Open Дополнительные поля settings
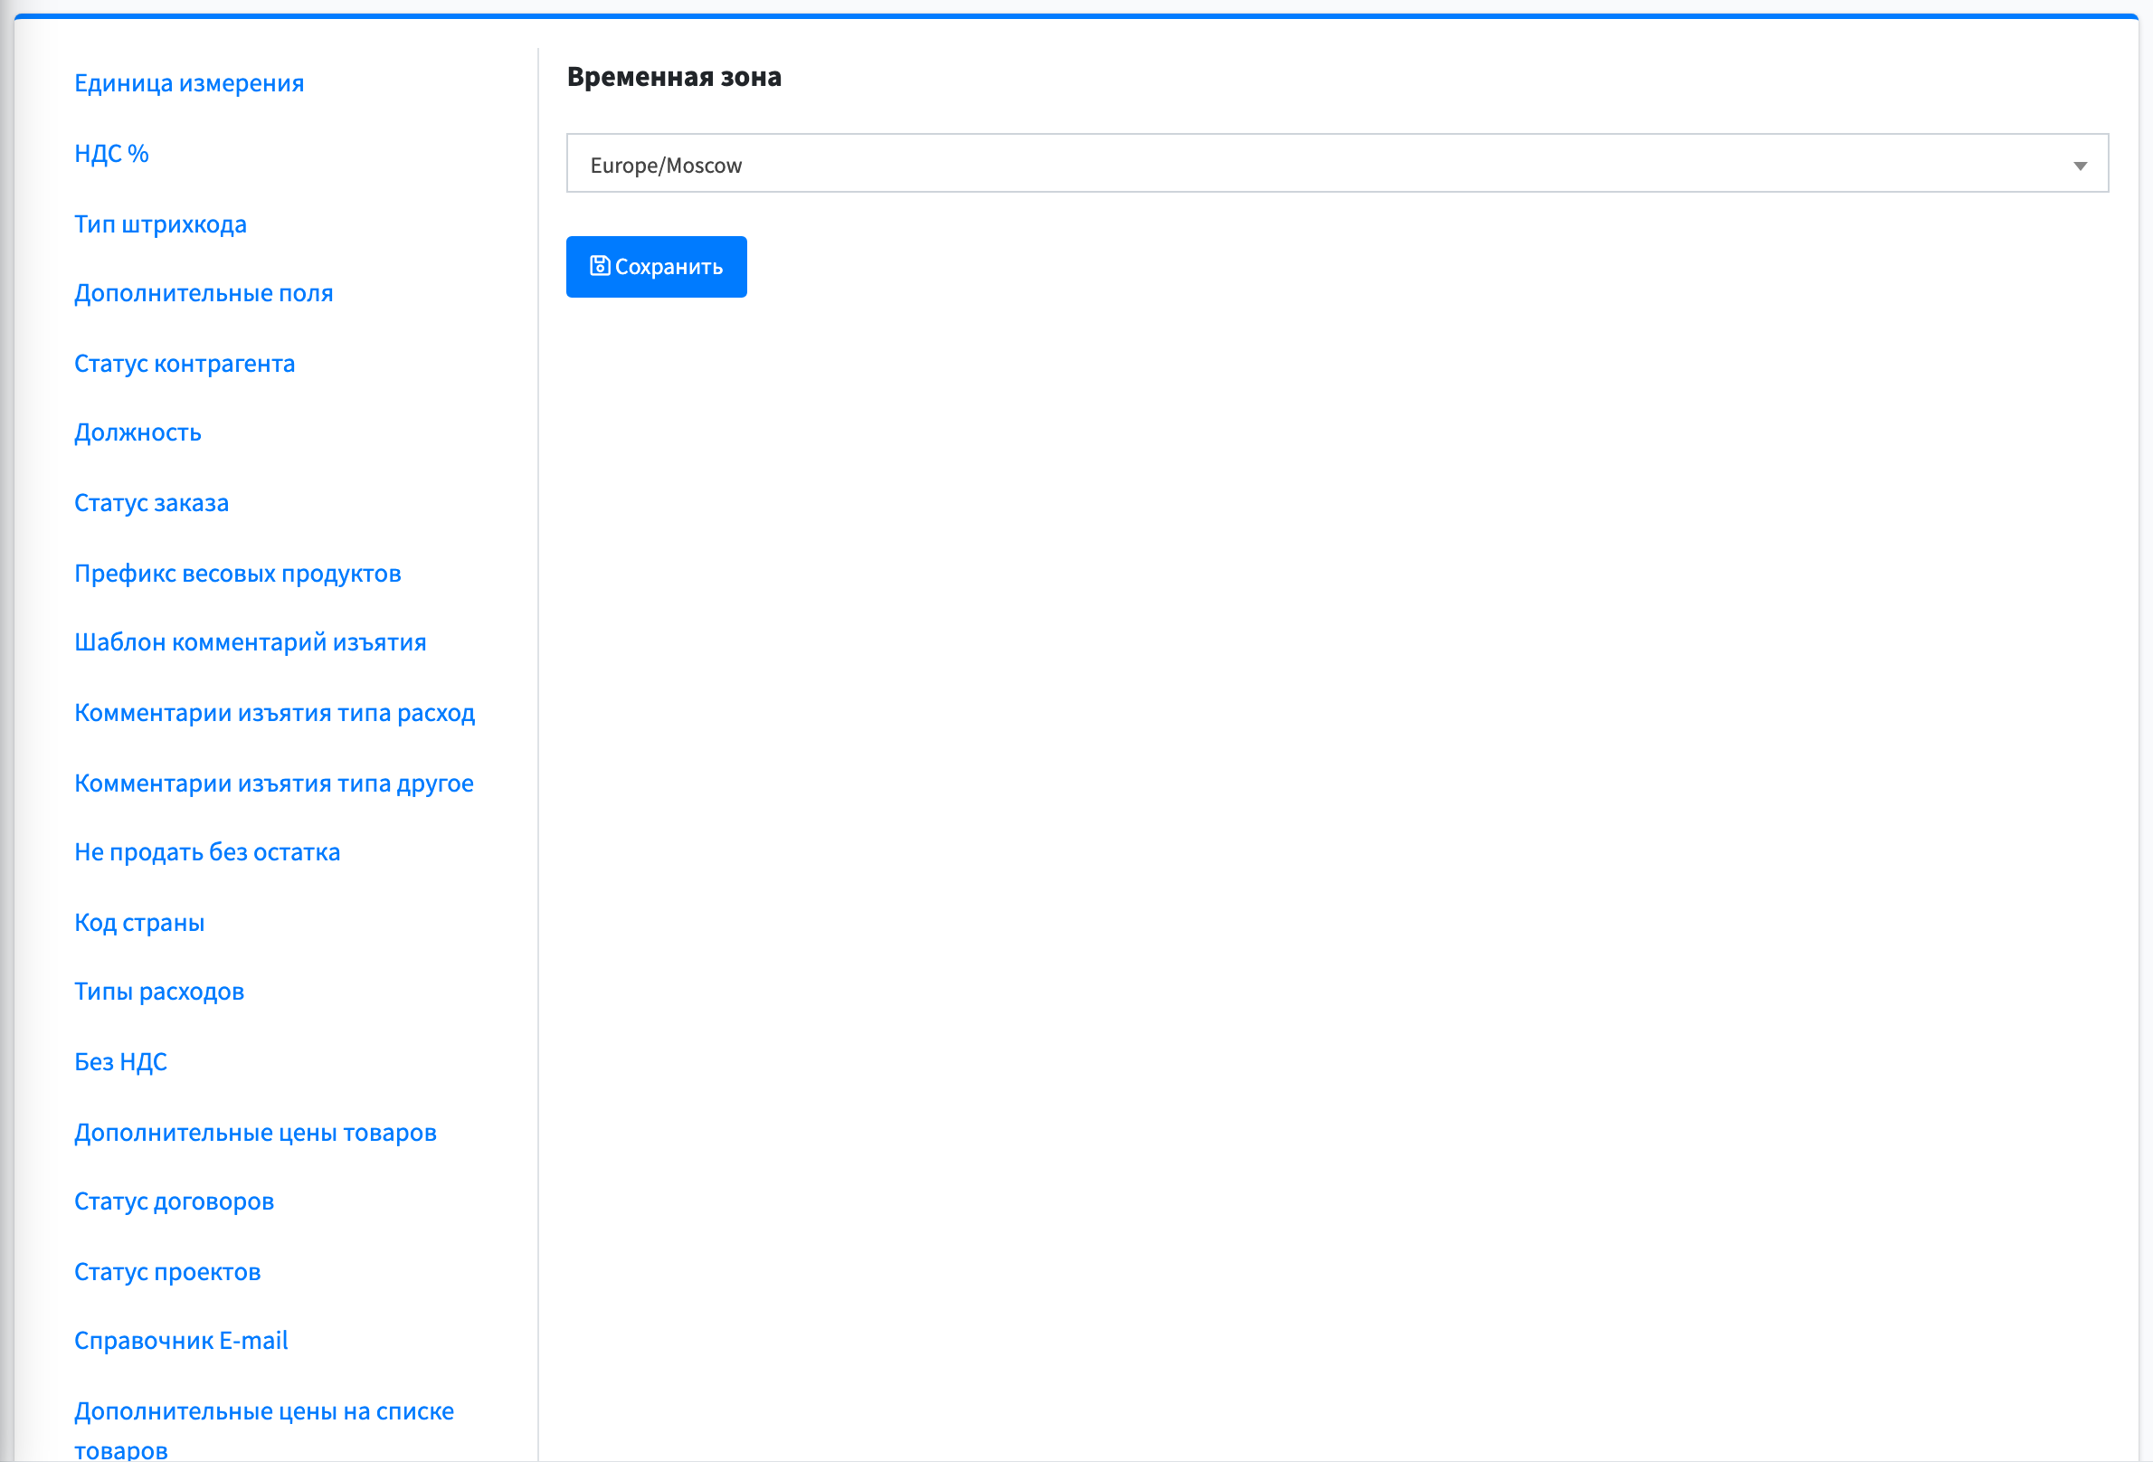 pyautogui.click(x=204, y=293)
